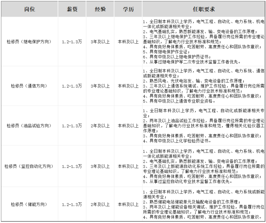The image size is (266, 223).
Task: Click the 2年及以上 experience for 油品试验方向
Action: (x=100, y=126)
